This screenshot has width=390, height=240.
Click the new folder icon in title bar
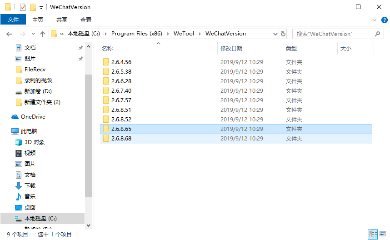pos(33,7)
